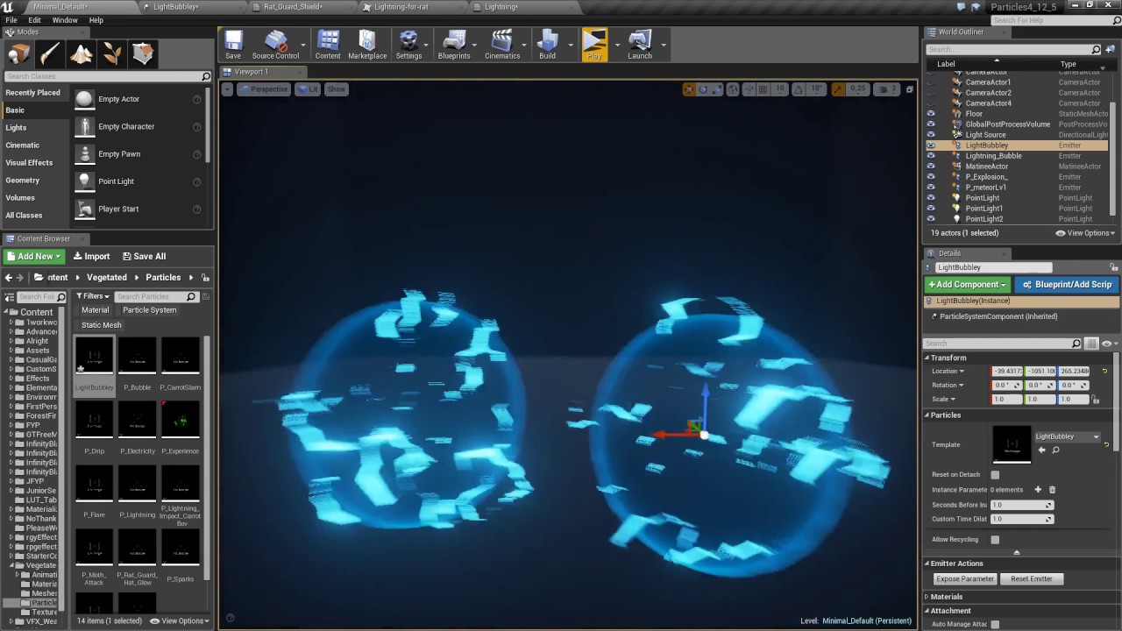
Task: Open the File menu
Action: (11, 20)
